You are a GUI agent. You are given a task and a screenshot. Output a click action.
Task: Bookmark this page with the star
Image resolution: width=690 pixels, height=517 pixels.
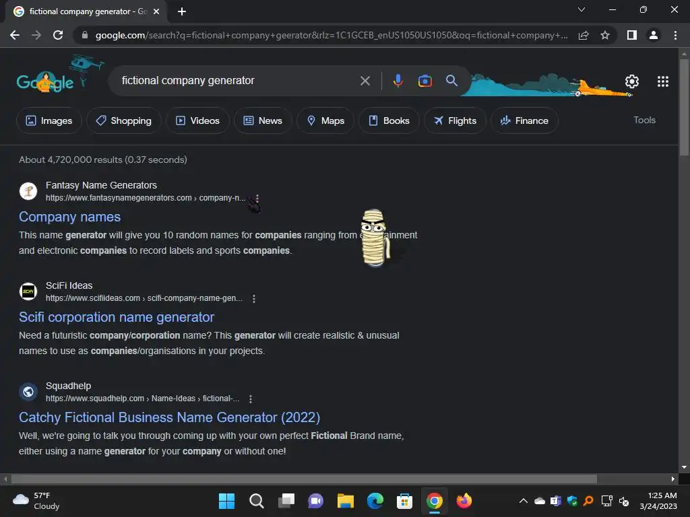click(605, 35)
